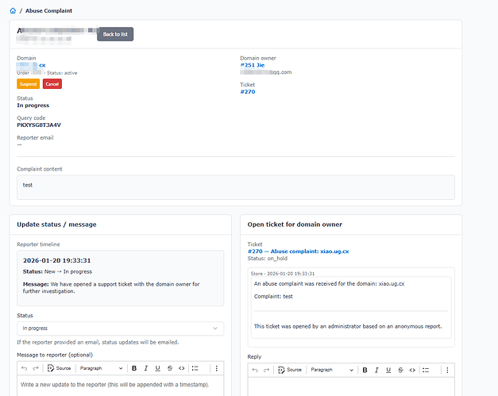498x396 pixels.
Task: Toggle bold in reporter message editor
Action: 134,368
